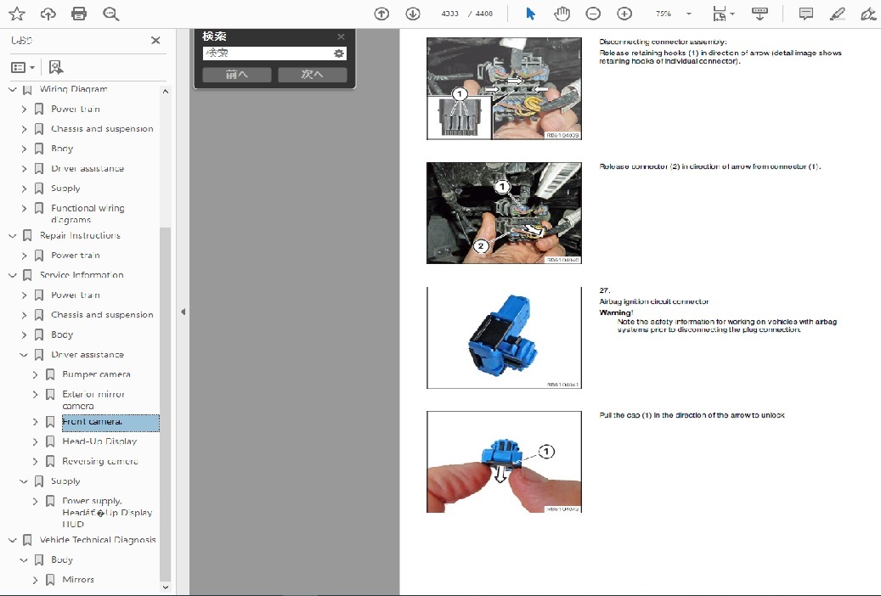Open the add comment tool

(806, 14)
